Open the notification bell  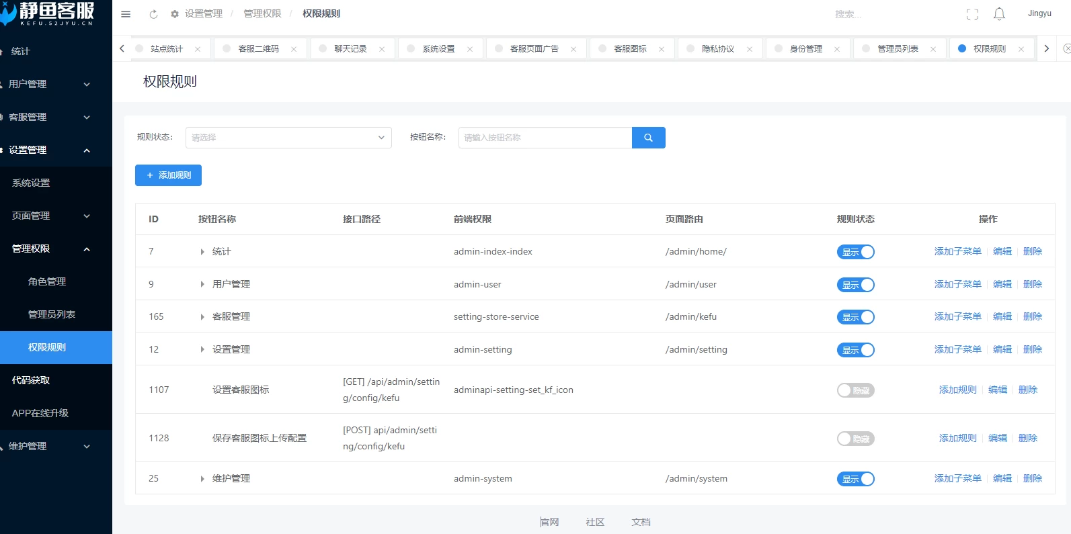pos(999,14)
